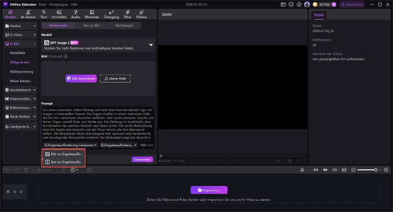Switch to the Text zu Bild tab
Image resolution: width=393 pixels, height=212 pixels.
point(91,26)
